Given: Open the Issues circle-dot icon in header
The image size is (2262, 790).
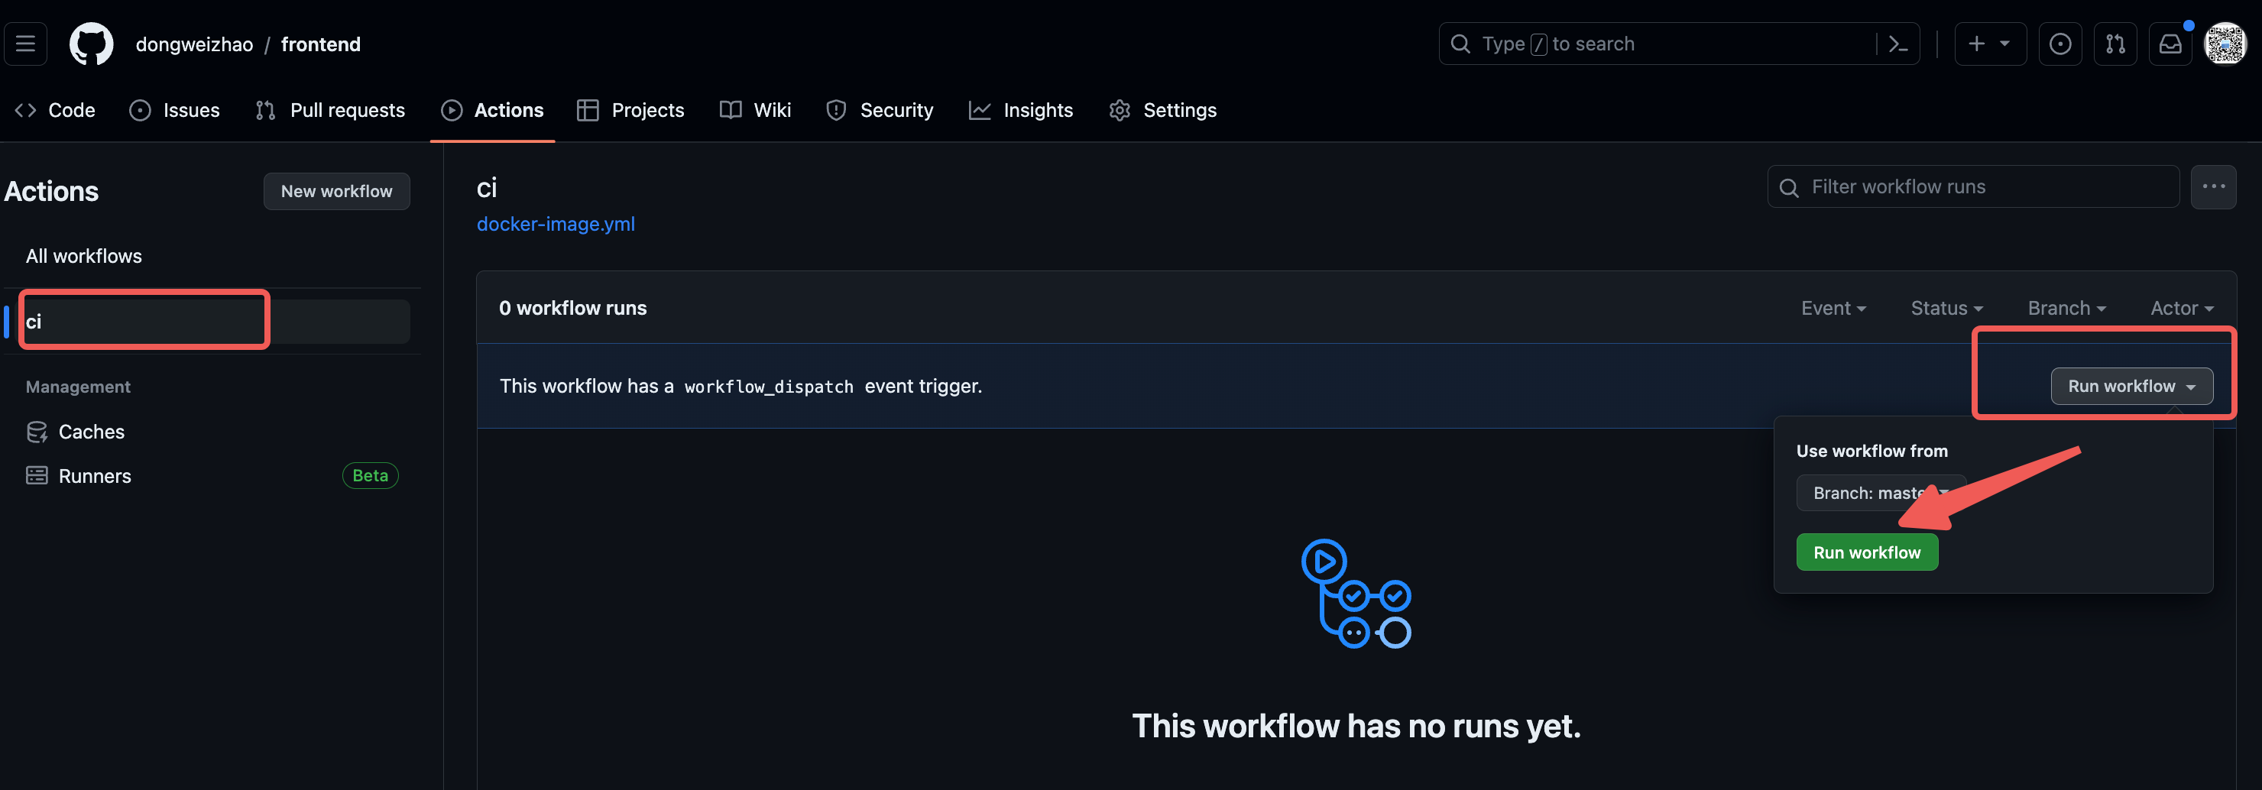Looking at the screenshot, I should tap(2060, 44).
